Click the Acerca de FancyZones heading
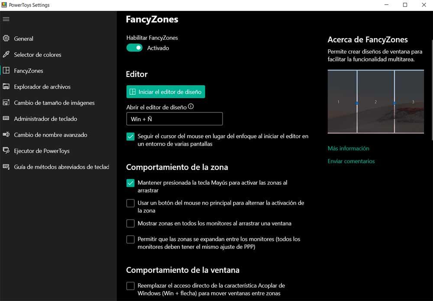 tap(368, 39)
